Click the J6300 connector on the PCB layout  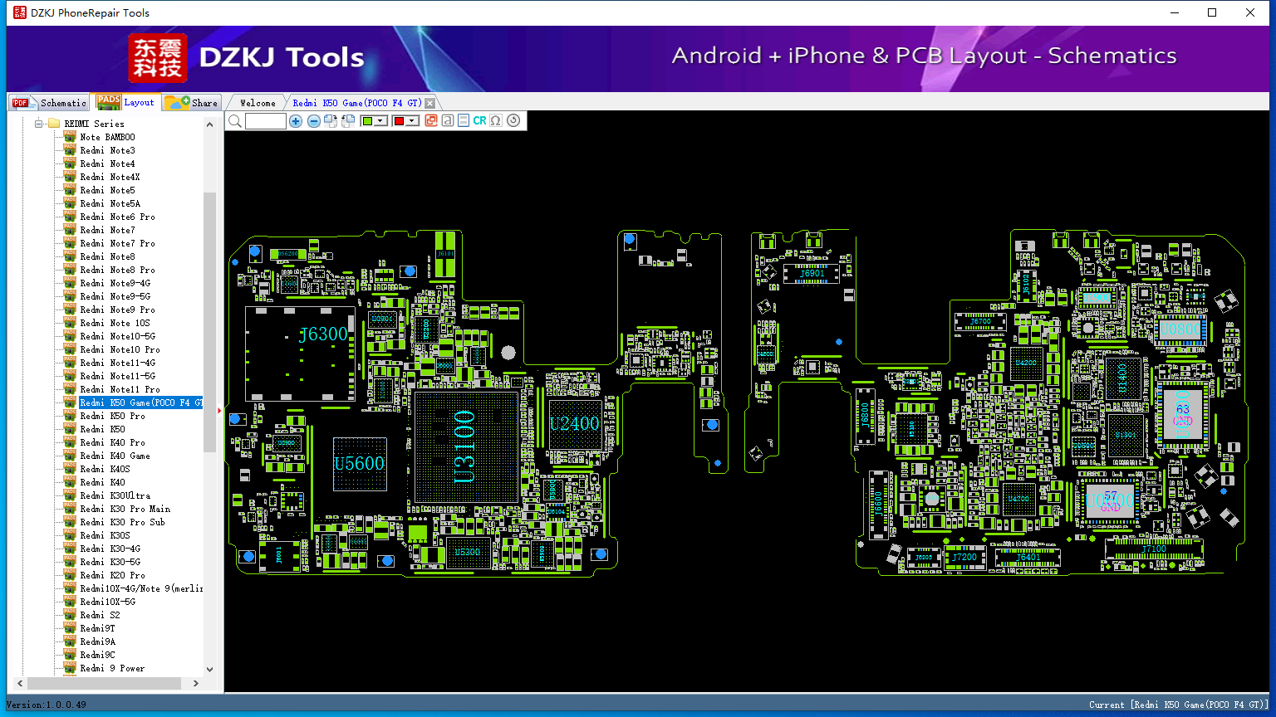point(299,354)
